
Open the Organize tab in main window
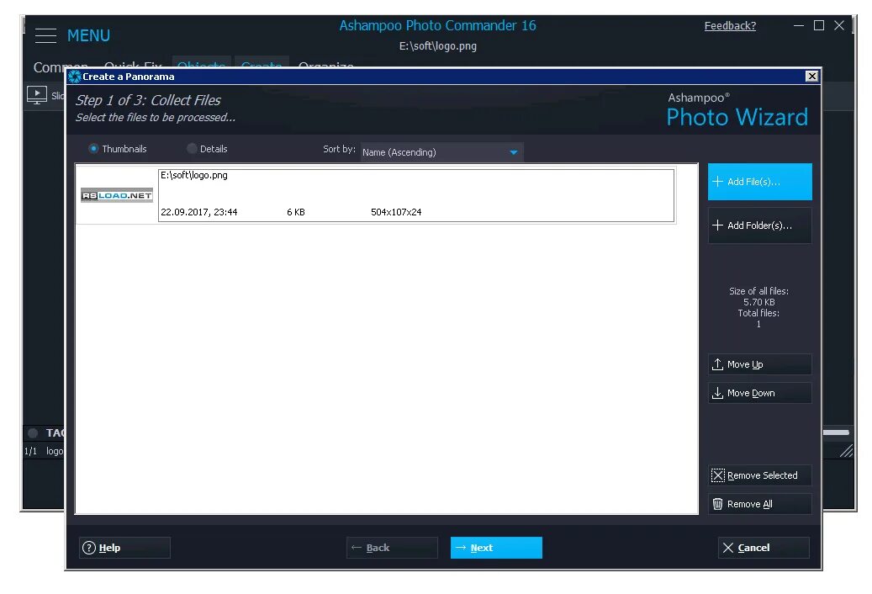click(326, 67)
